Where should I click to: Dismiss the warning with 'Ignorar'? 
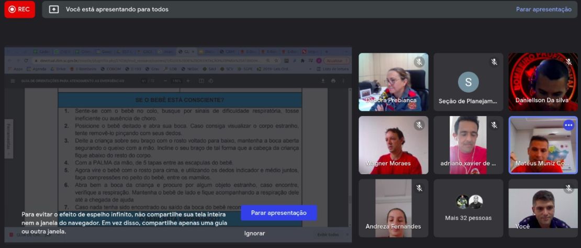(x=254, y=233)
